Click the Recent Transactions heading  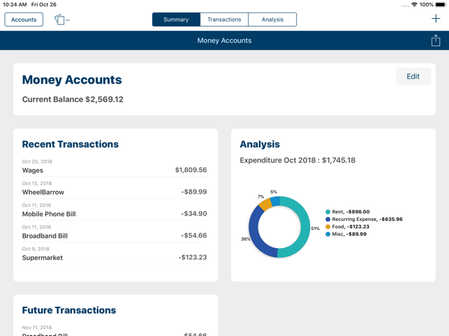pos(70,144)
